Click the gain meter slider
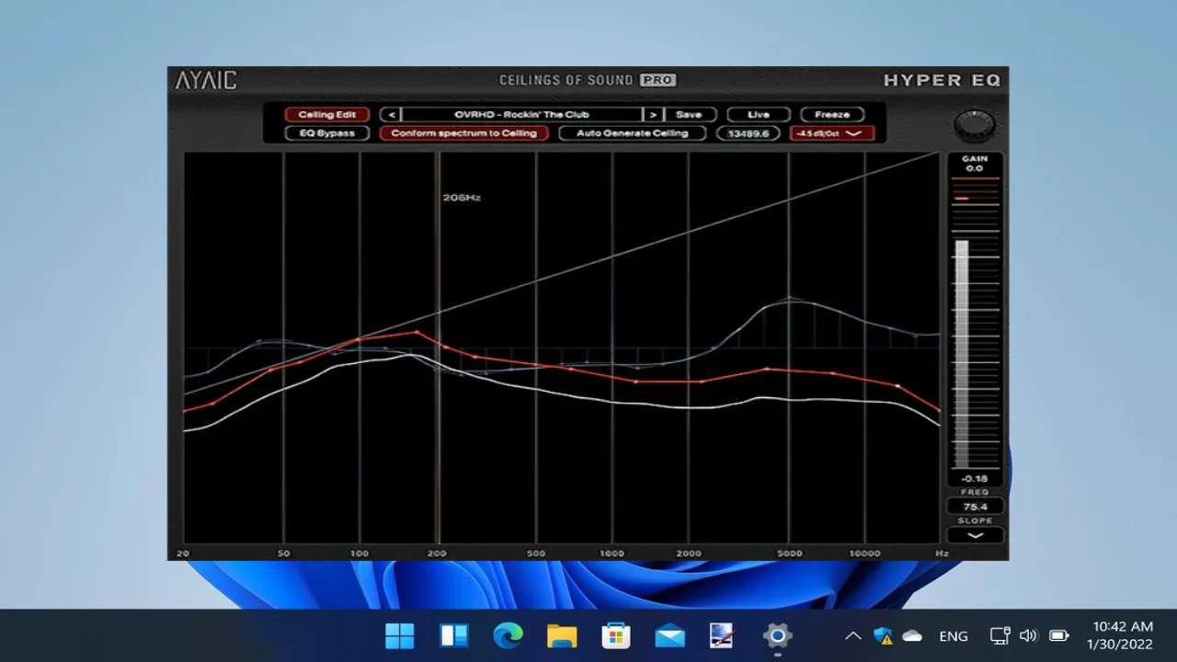This screenshot has height=662, width=1177. pos(962,354)
